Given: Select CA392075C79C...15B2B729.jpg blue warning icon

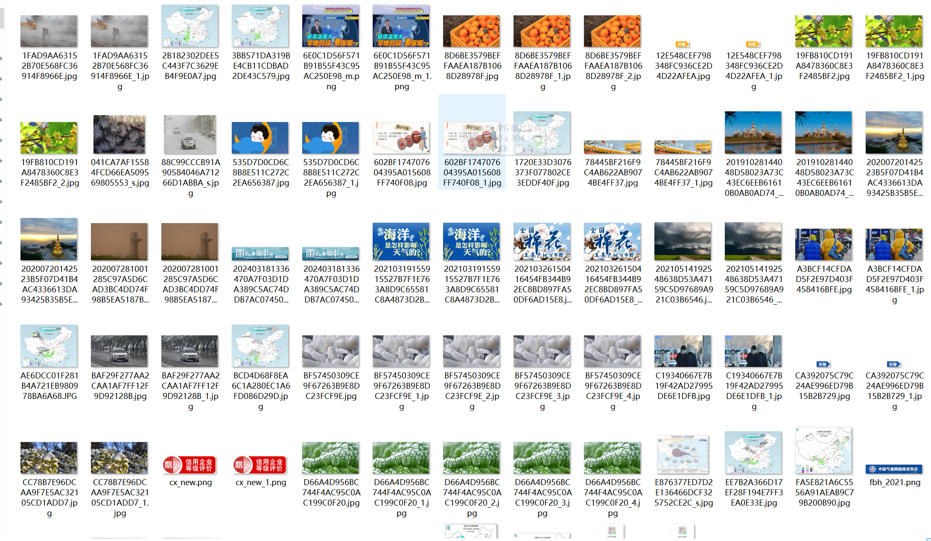Looking at the screenshot, I should pyautogui.click(x=823, y=364).
